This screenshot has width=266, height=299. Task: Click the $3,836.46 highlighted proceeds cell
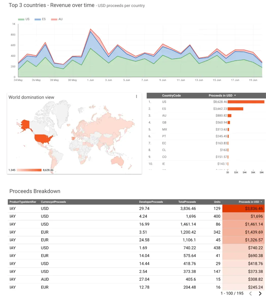click(243, 208)
